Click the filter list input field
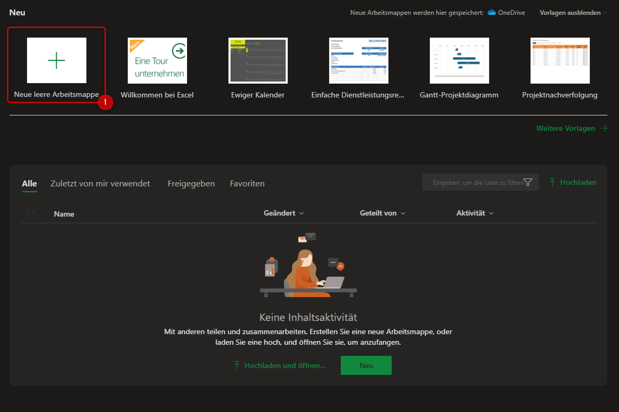This screenshot has width=619, height=412. [x=477, y=182]
